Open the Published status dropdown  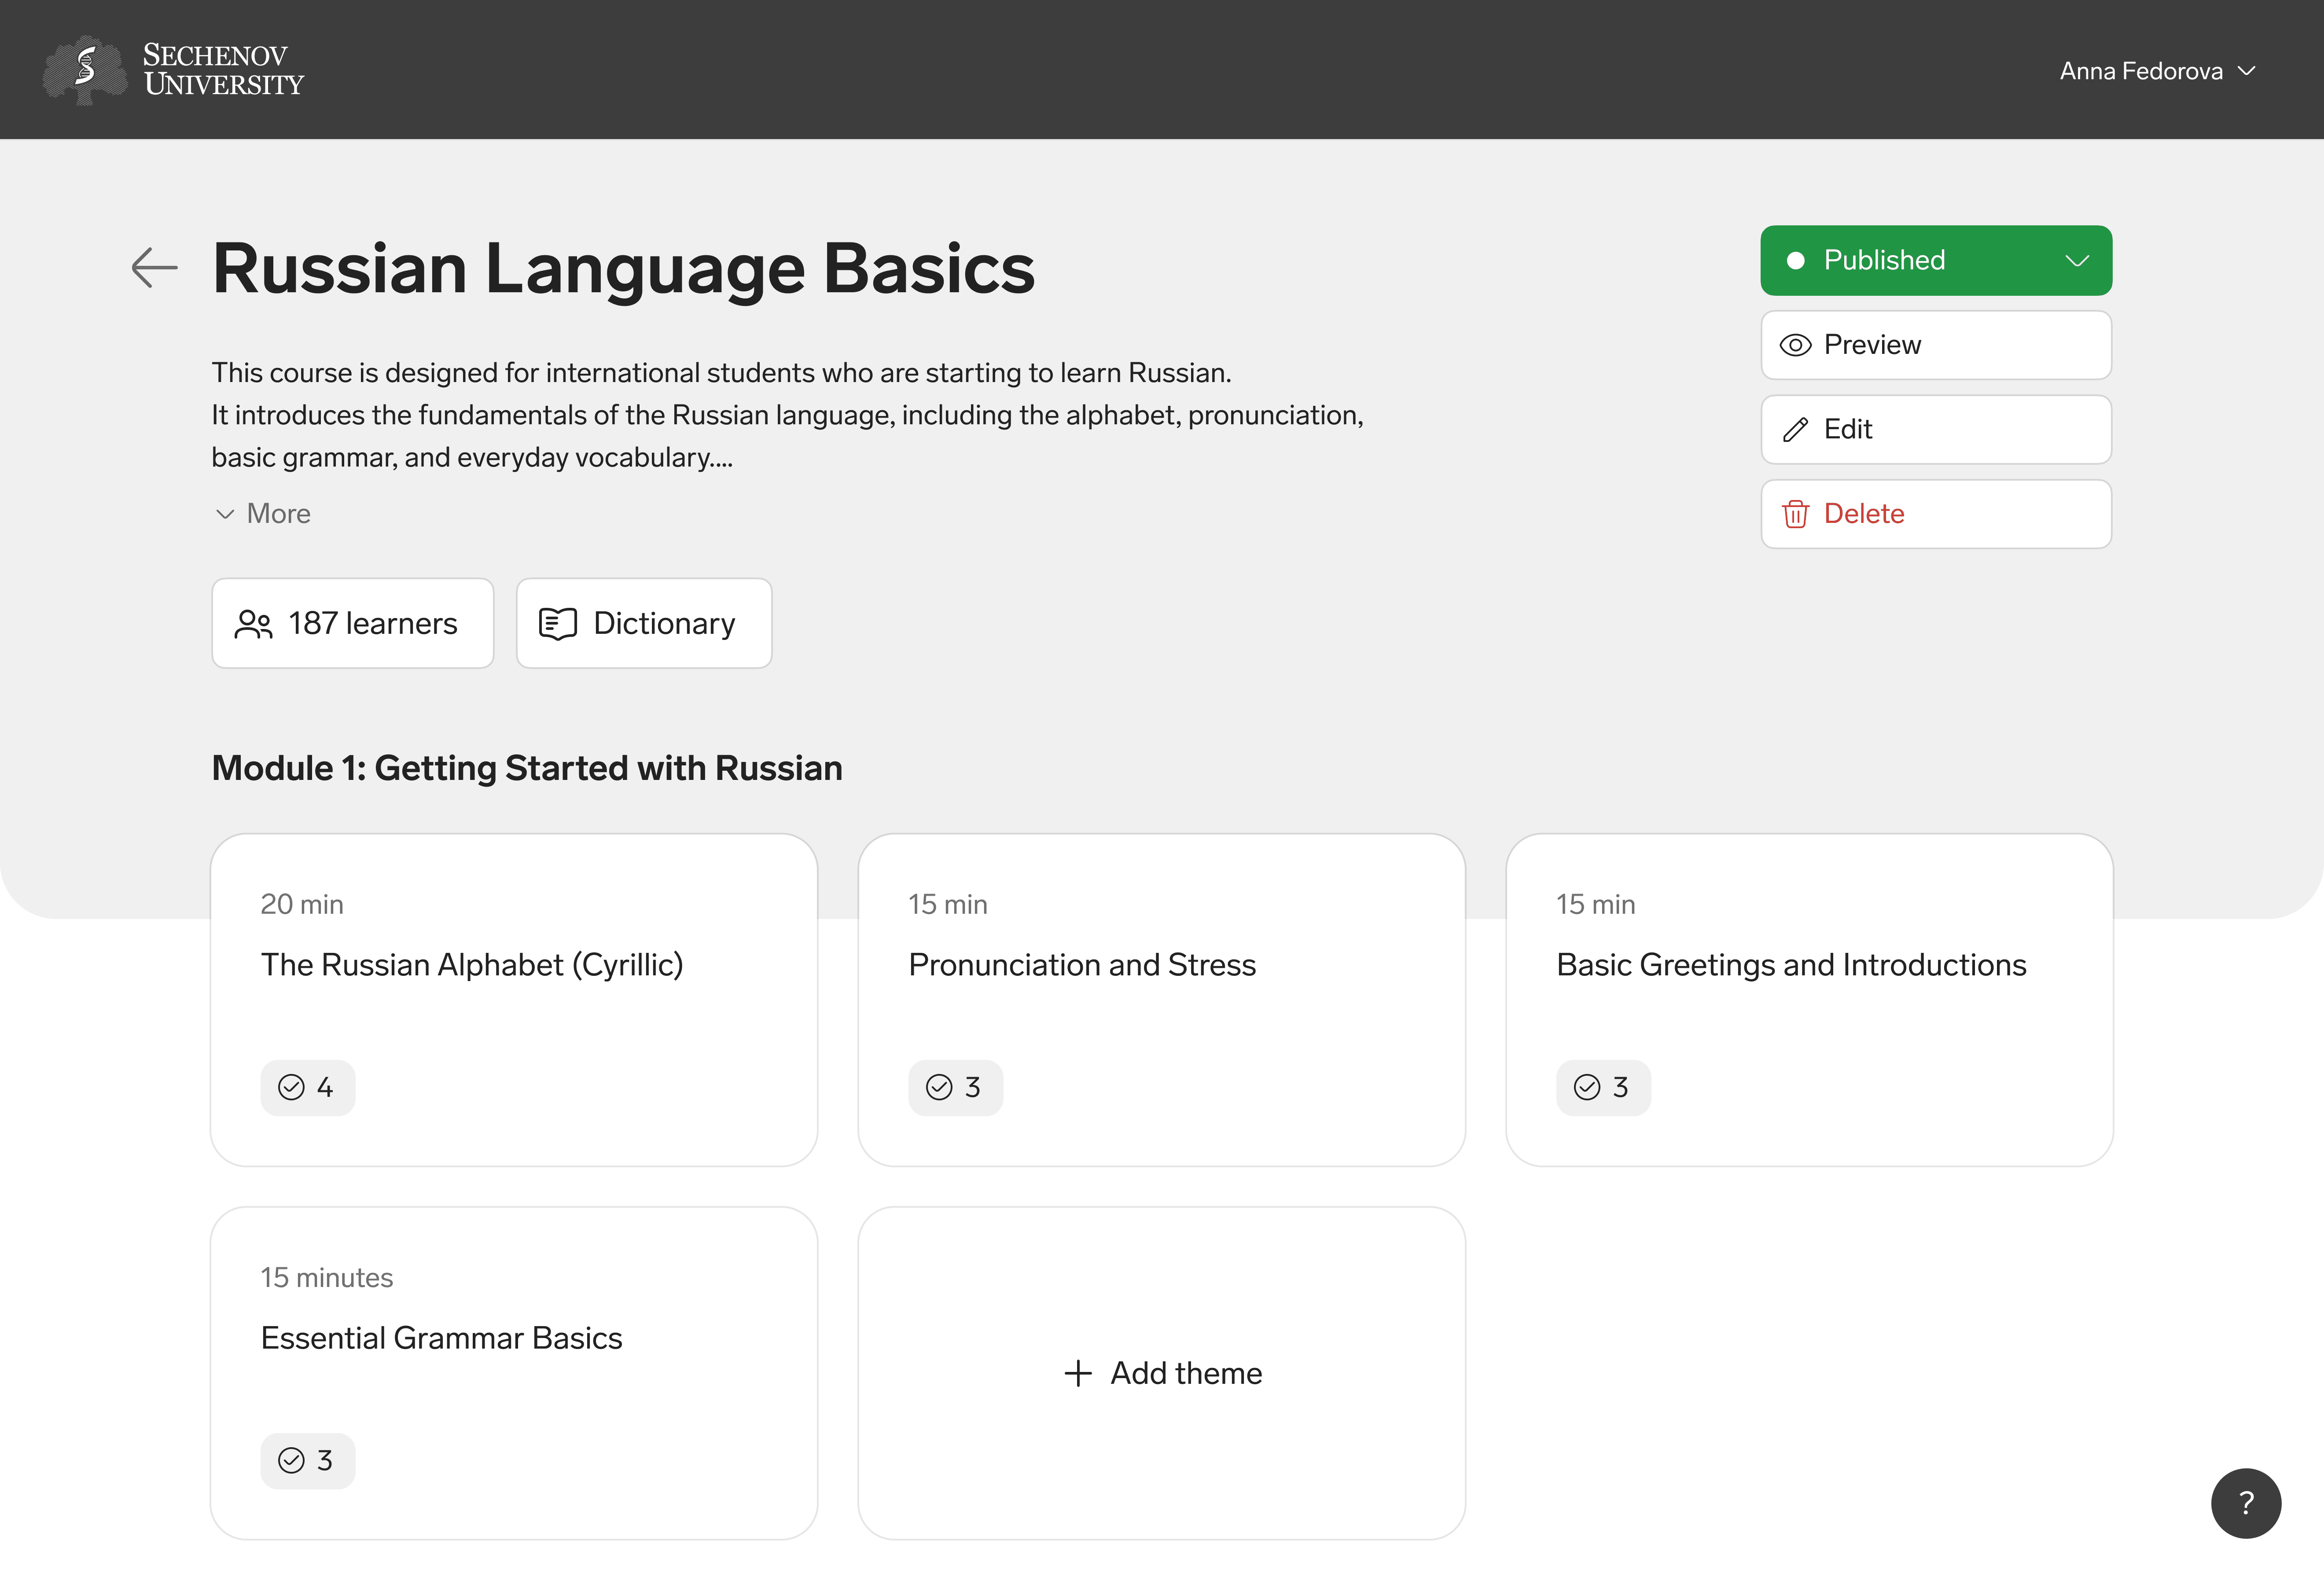1935,260
